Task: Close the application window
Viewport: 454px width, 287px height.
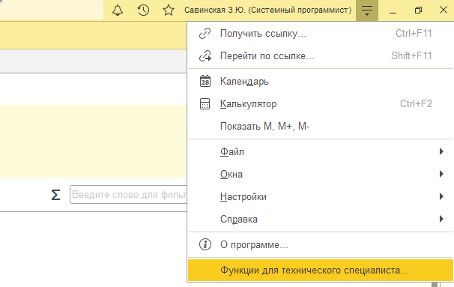Action: [443, 10]
